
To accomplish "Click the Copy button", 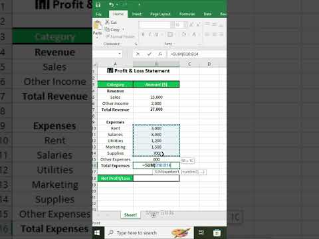I will [x=112, y=29].
